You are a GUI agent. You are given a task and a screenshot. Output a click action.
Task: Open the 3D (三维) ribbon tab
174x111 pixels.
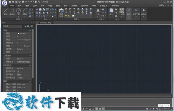[35, 6]
